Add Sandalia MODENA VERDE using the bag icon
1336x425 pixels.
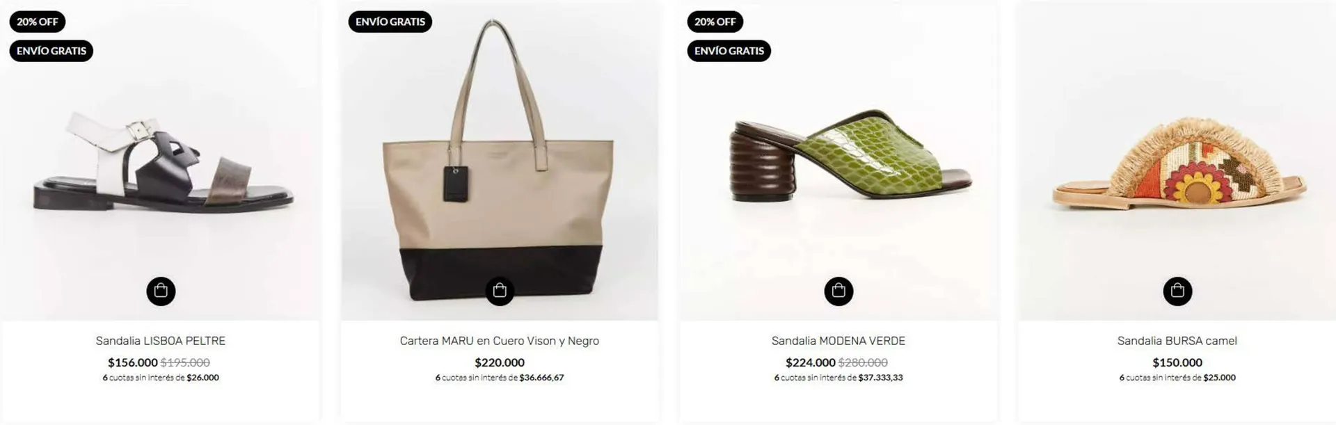point(838,291)
